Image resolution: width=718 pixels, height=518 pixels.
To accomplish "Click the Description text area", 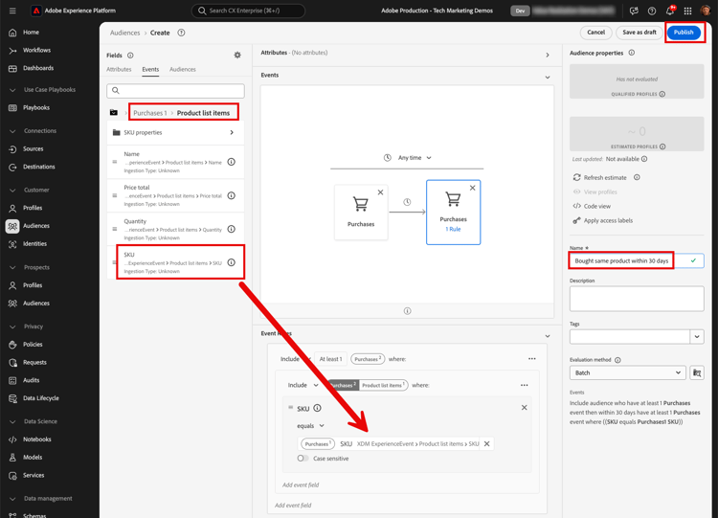I will (637, 299).
